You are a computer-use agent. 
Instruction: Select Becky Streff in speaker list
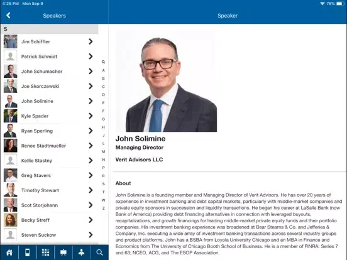pos(49,220)
